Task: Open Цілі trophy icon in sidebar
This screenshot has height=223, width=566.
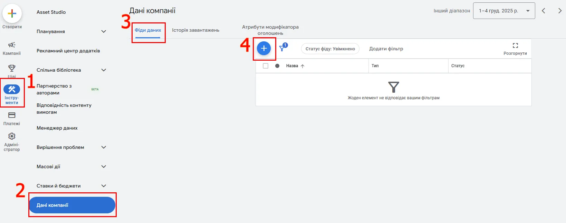Action: point(12,68)
